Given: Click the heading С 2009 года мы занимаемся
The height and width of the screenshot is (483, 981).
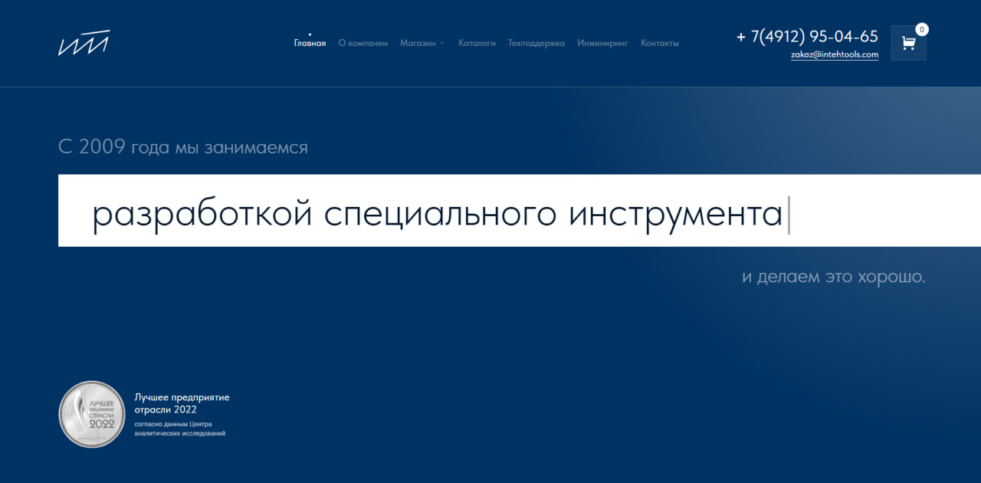Looking at the screenshot, I should click(x=182, y=146).
